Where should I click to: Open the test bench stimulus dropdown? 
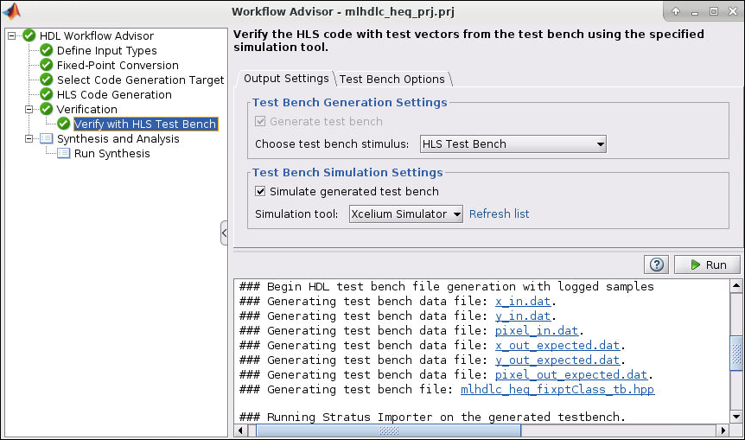(513, 144)
